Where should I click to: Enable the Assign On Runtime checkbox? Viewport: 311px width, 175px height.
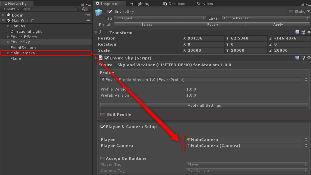[x=102, y=158]
